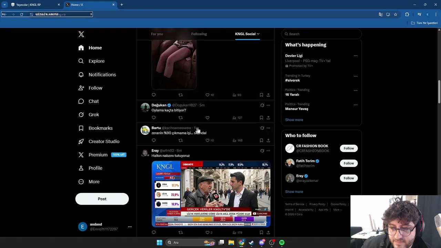Reply to Doğukan's post

(x=154, y=118)
